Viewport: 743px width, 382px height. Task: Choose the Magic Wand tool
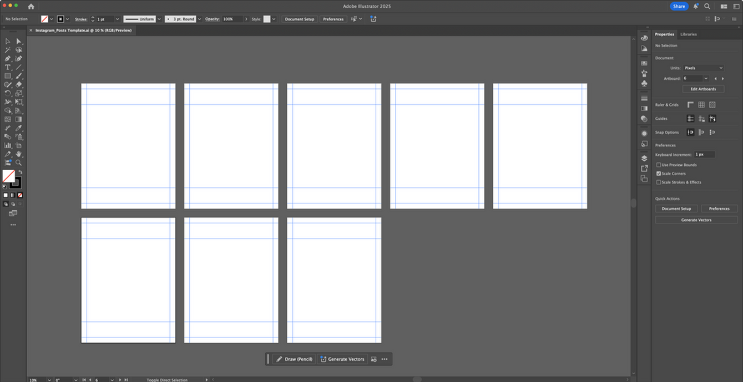[8, 50]
